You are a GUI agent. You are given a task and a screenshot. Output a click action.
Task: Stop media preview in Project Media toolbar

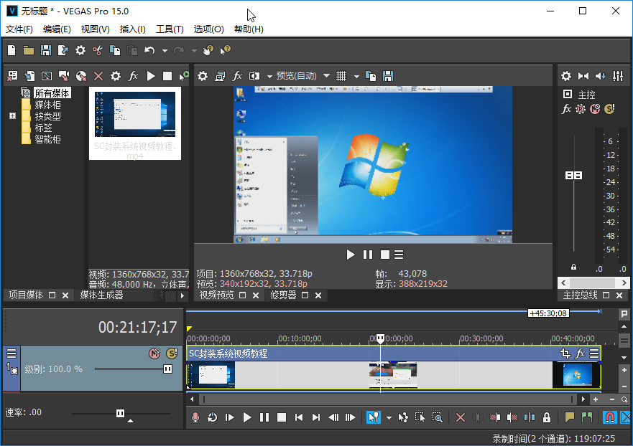(x=167, y=76)
